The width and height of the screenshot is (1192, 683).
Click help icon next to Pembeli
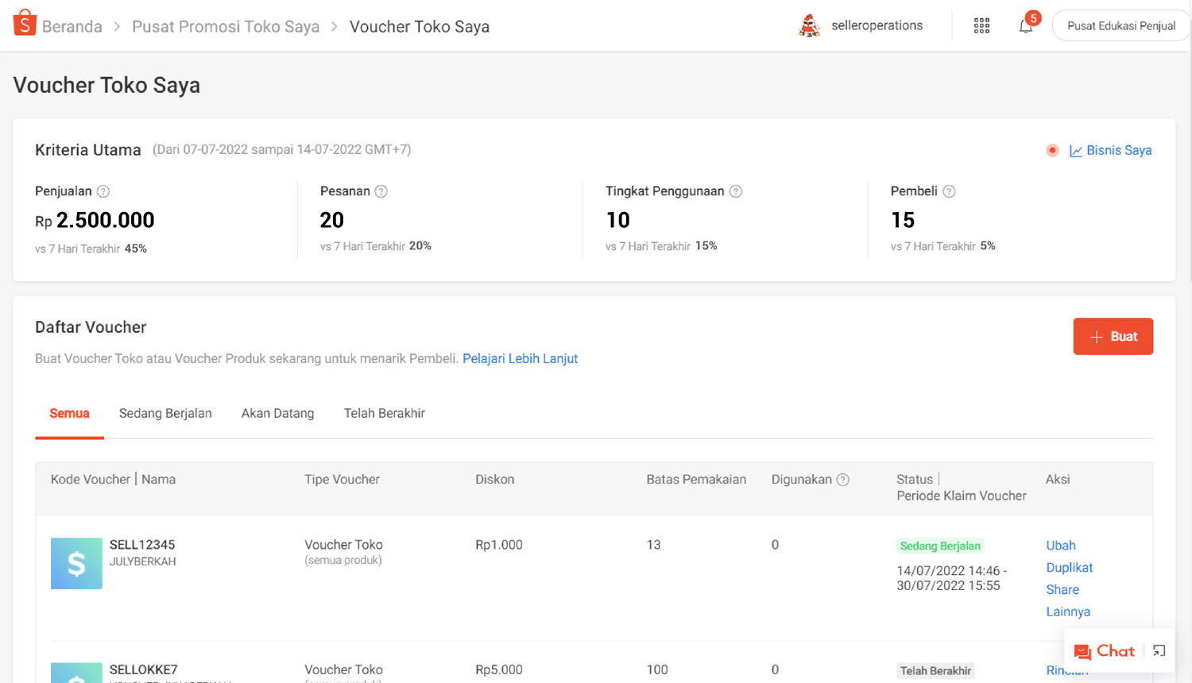949,191
